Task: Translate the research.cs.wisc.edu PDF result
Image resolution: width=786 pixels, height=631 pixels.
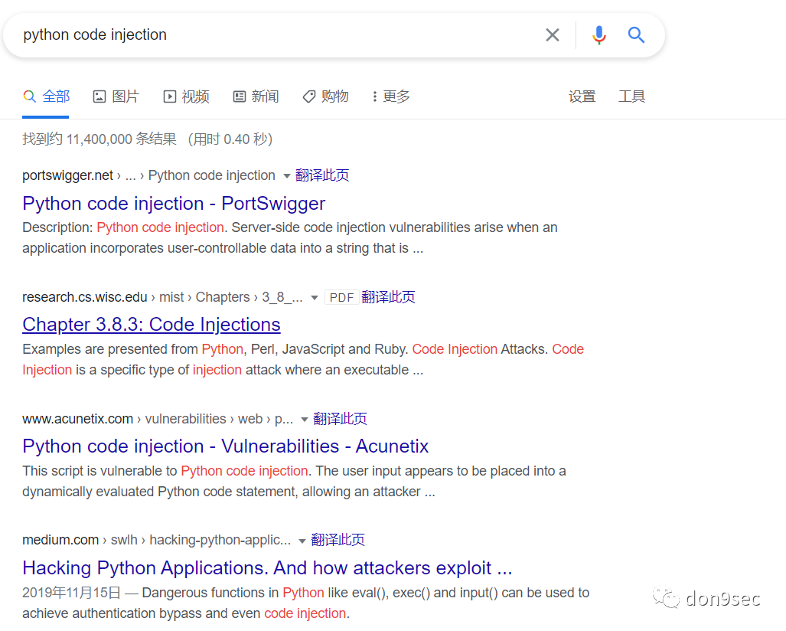Action: click(388, 297)
